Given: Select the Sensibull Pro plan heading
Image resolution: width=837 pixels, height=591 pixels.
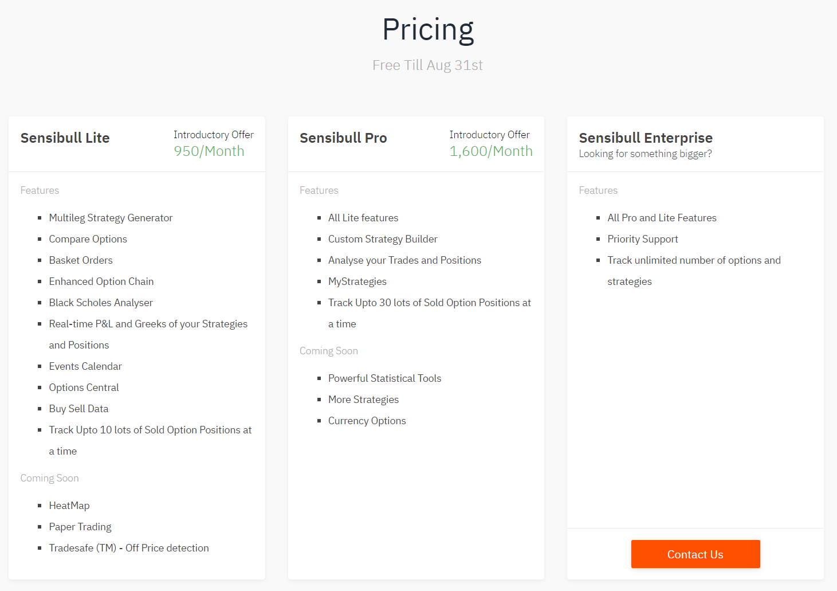Looking at the screenshot, I should 343,138.
